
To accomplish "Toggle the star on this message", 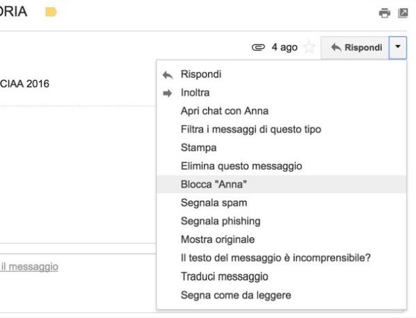I will coord(309,47).
